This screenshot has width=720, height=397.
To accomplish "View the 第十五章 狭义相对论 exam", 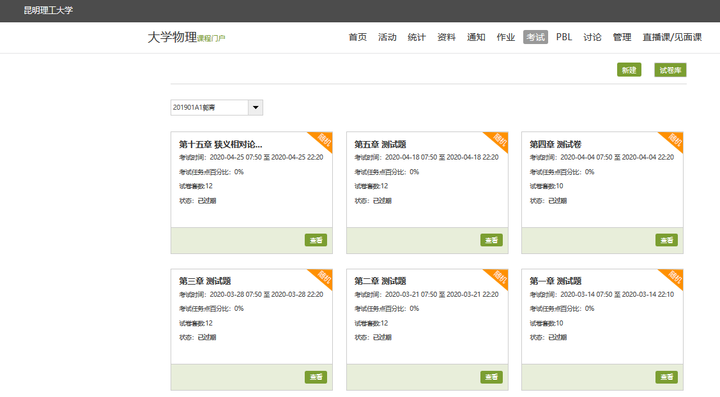I will point(316,240).
